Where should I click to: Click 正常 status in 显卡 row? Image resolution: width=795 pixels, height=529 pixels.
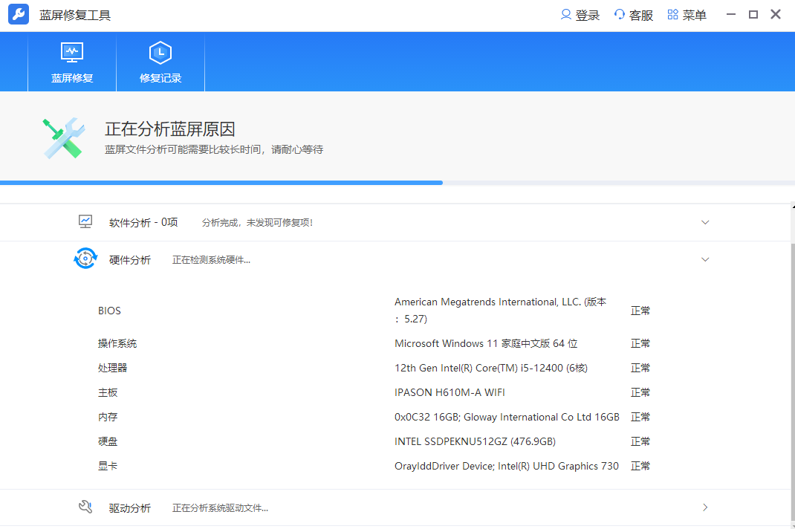[640, 466]
